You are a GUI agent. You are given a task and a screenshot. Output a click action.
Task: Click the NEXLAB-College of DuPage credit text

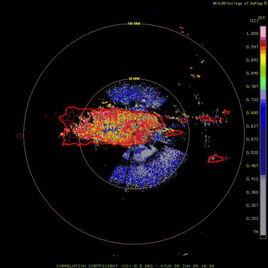click(239, 3)
